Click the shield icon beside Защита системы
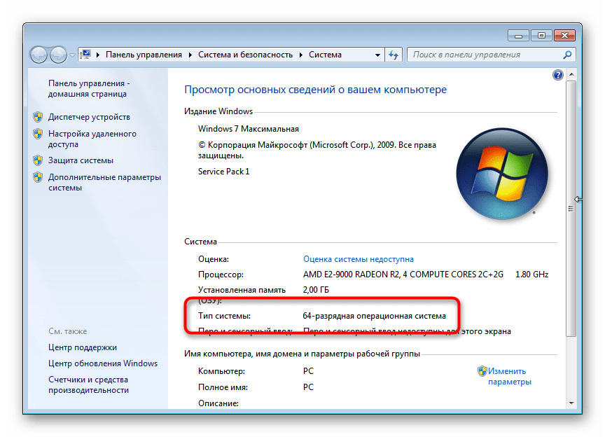605x437 pixels. coord(39,160)
